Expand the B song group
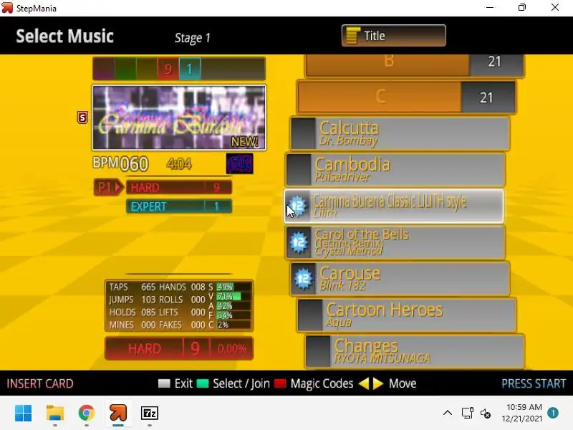 (415, 65)
